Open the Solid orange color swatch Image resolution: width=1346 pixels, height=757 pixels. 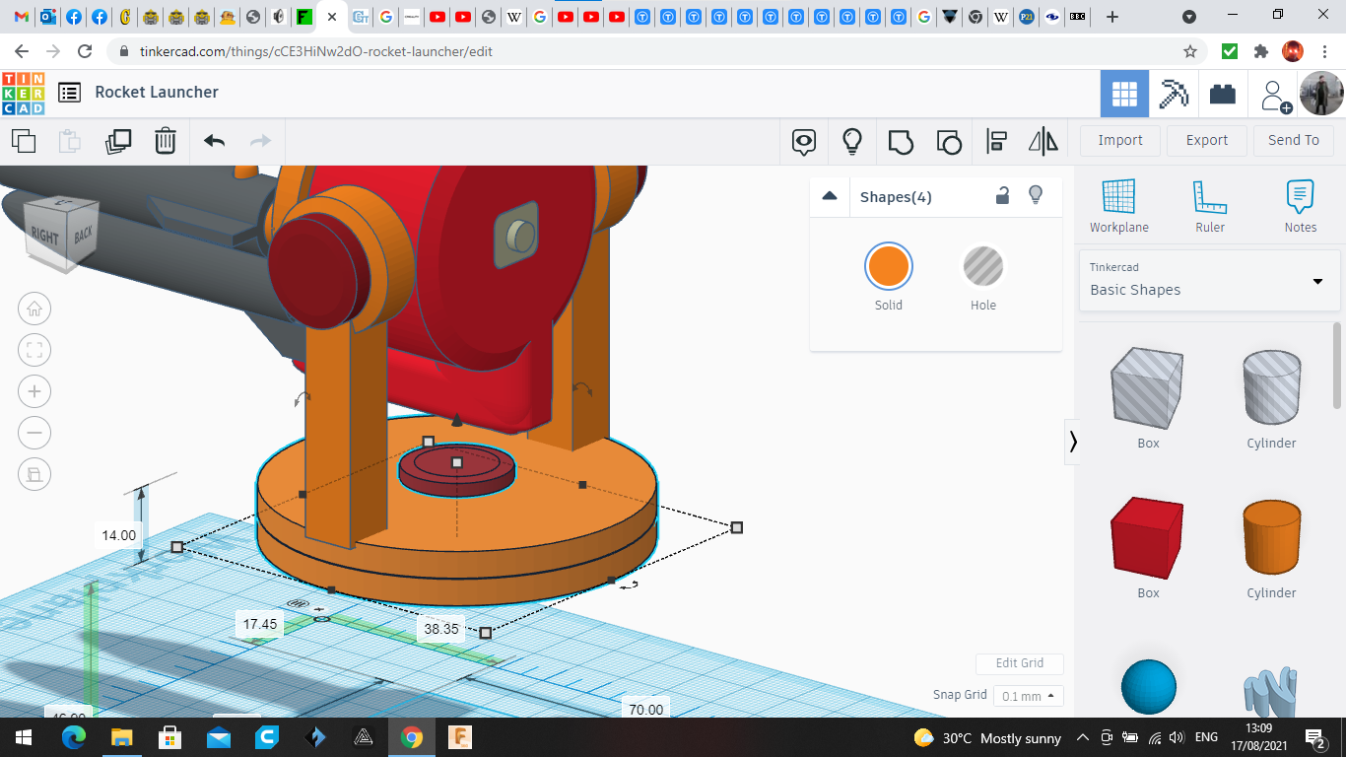(x=888, y=267)
